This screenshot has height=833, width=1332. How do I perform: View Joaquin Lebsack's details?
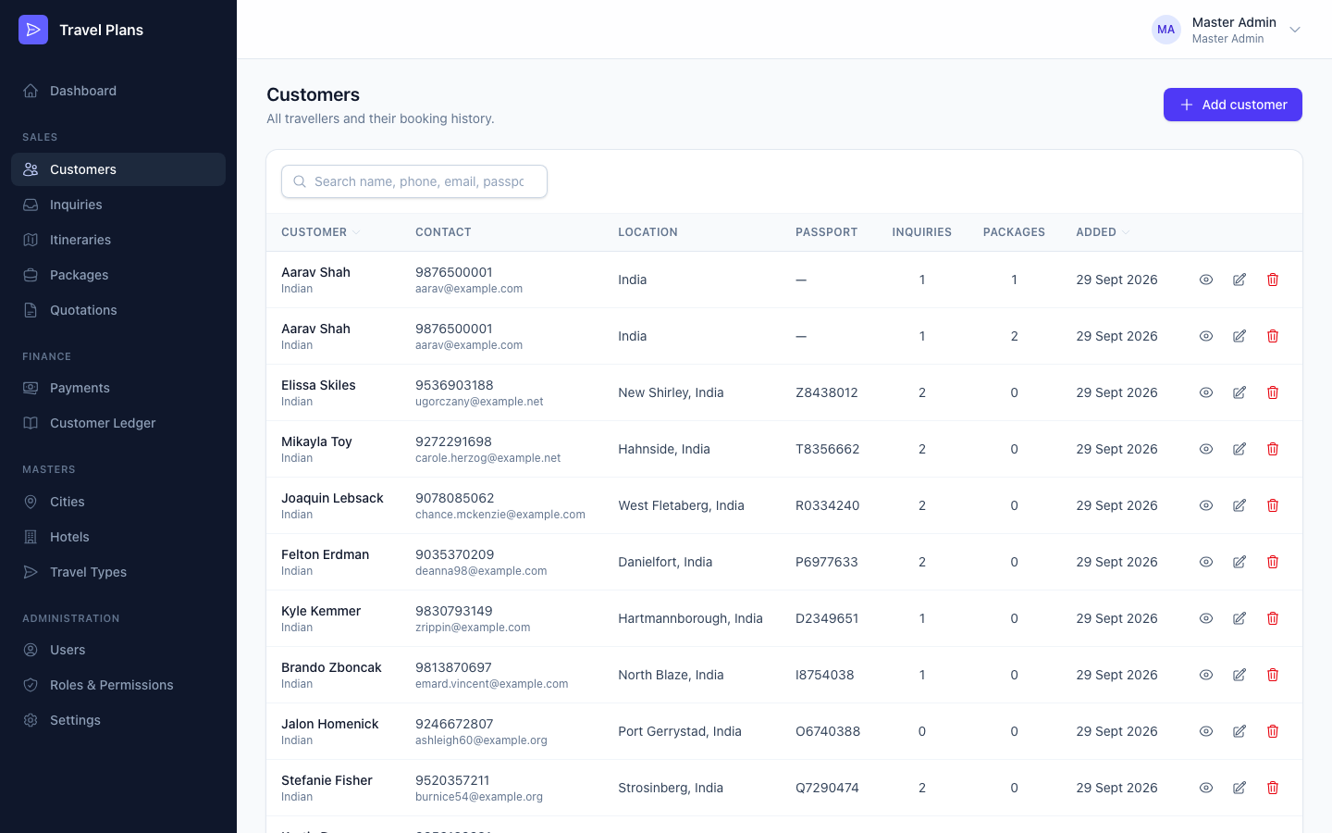(1206, 505)
